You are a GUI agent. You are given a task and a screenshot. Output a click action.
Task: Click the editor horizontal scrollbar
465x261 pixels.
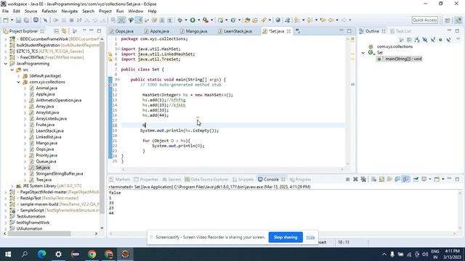click(x=232, y=170)
